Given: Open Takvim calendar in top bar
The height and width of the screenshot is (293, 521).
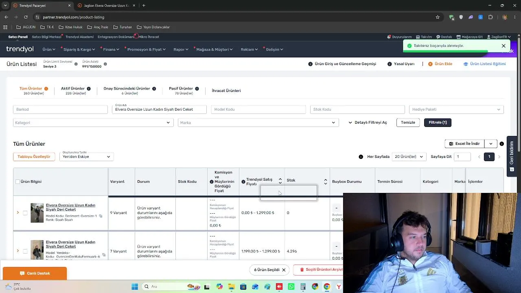Looking at the screenshot, I should click(424, 37).
